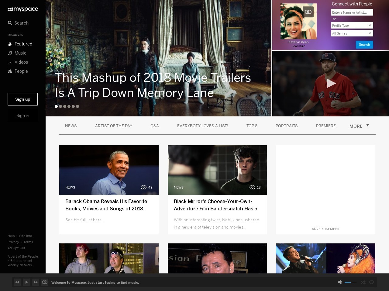The width and height of the screenshot is (389, 291).
Task: Adjust the player volume slider
Action: click(351, 283)
